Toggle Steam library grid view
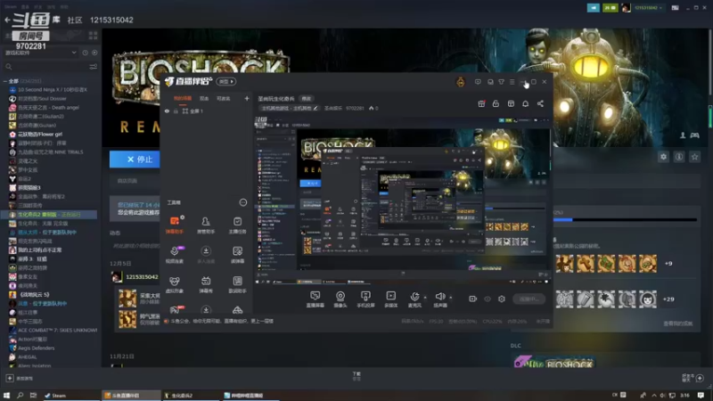The width and height of the screenshot is (713, 401). tap(94, 36)
